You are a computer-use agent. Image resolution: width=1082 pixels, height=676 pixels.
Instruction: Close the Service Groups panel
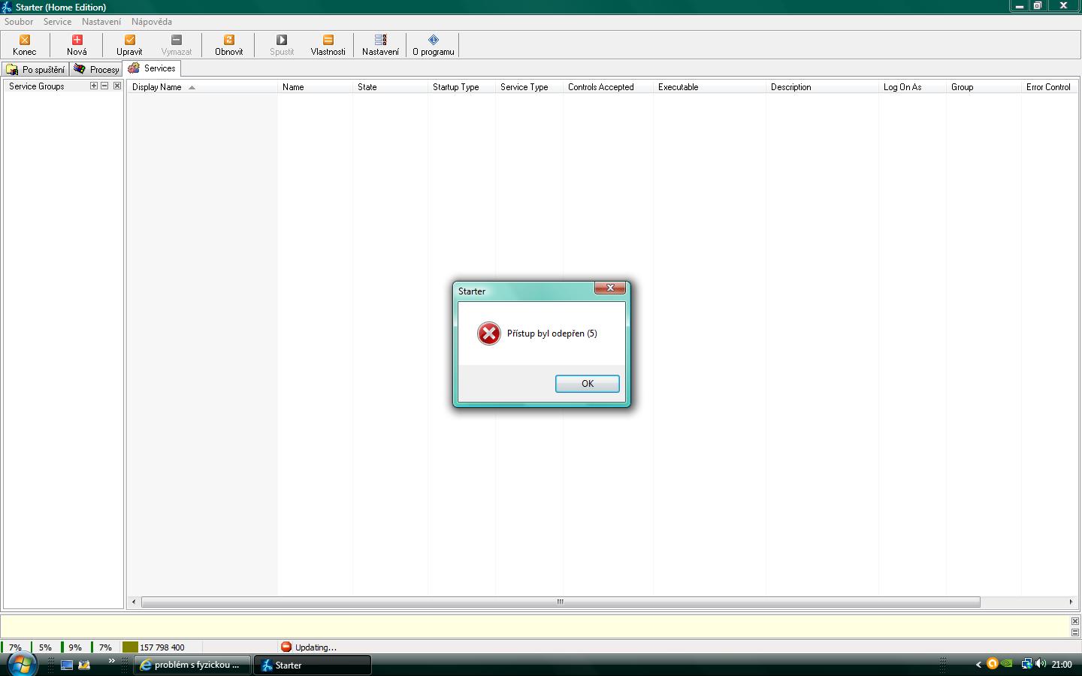click(x=117, y=86)
